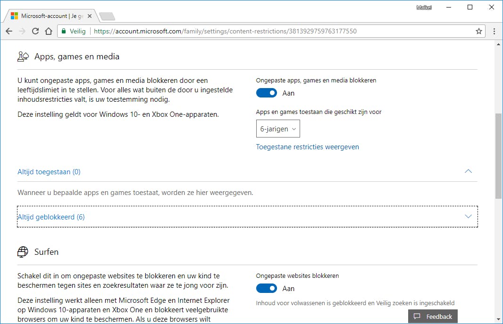Reload the page with the refresh icon

click(35, 31)
